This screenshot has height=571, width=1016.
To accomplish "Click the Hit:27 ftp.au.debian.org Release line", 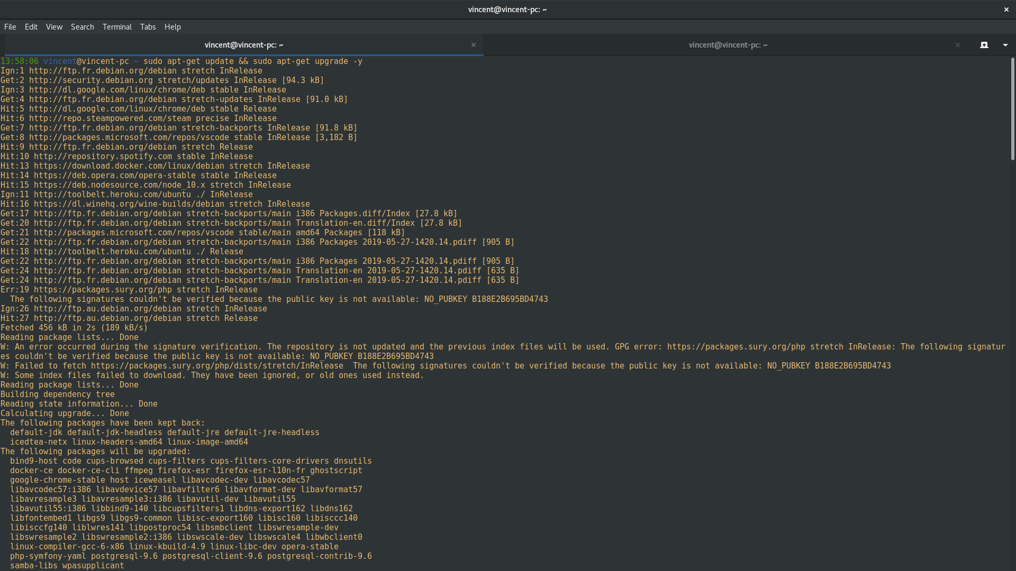I will 129,318.
